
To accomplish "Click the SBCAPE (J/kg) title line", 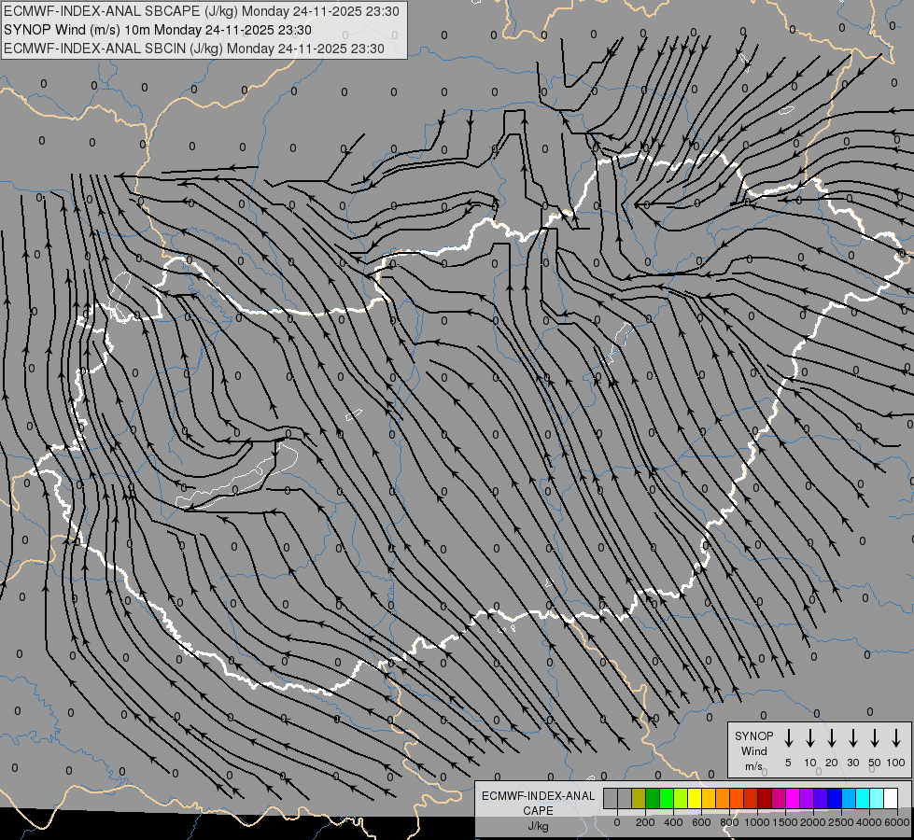I will 202,11.
